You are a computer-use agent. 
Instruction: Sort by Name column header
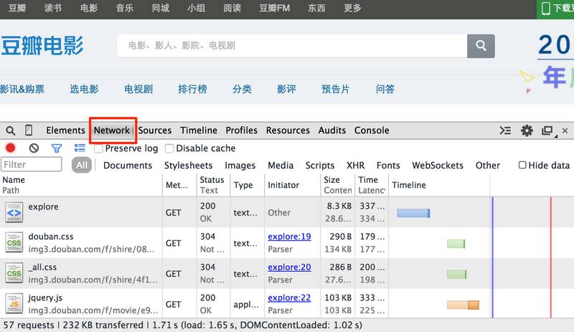[x=14, y=180]
